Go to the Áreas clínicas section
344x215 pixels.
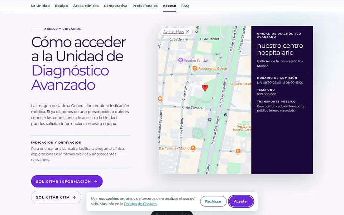[86, 6]
